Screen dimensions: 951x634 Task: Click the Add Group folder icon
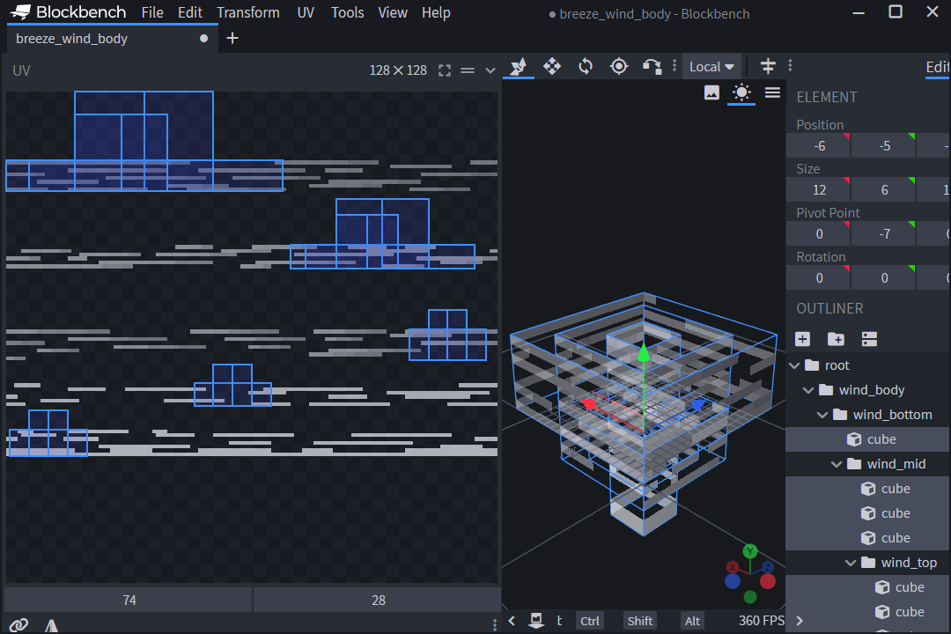pos(836,339)
